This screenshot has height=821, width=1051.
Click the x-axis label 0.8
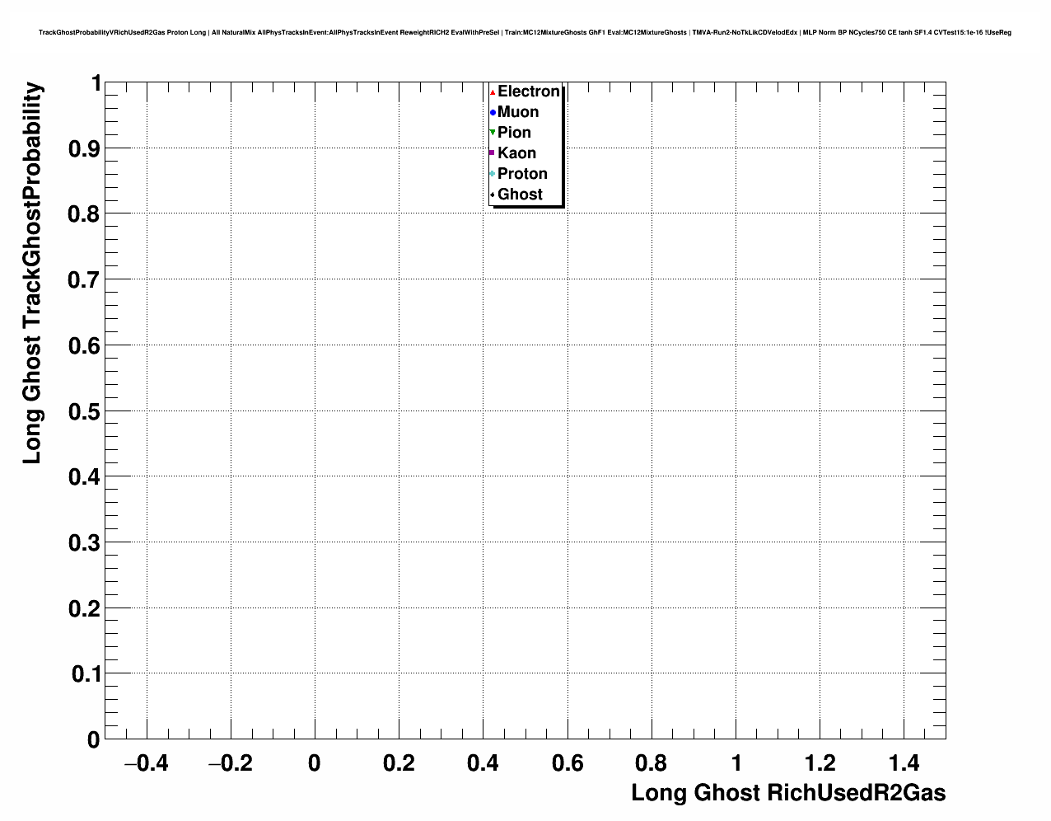tap(652, 763)
